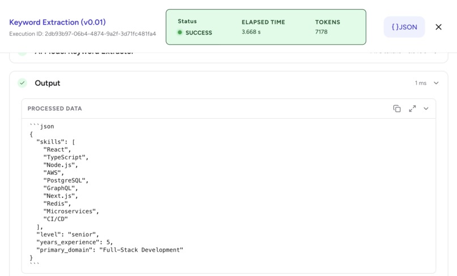Viewport: 457px width, 276px height.
Task: Open the JSON view button
Action: point(404,27)
